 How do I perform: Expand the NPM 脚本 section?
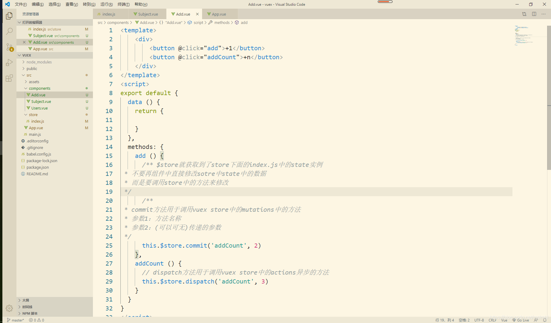pos(55,313)
